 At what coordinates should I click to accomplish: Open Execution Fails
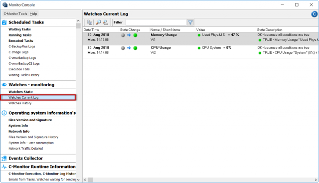click(x=19, y=69)
